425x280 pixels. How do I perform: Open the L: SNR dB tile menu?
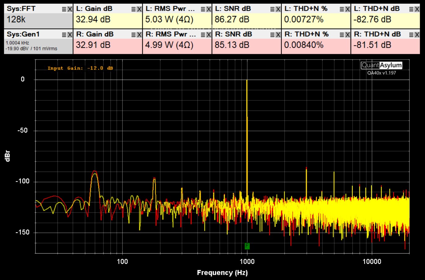(272, 9)
